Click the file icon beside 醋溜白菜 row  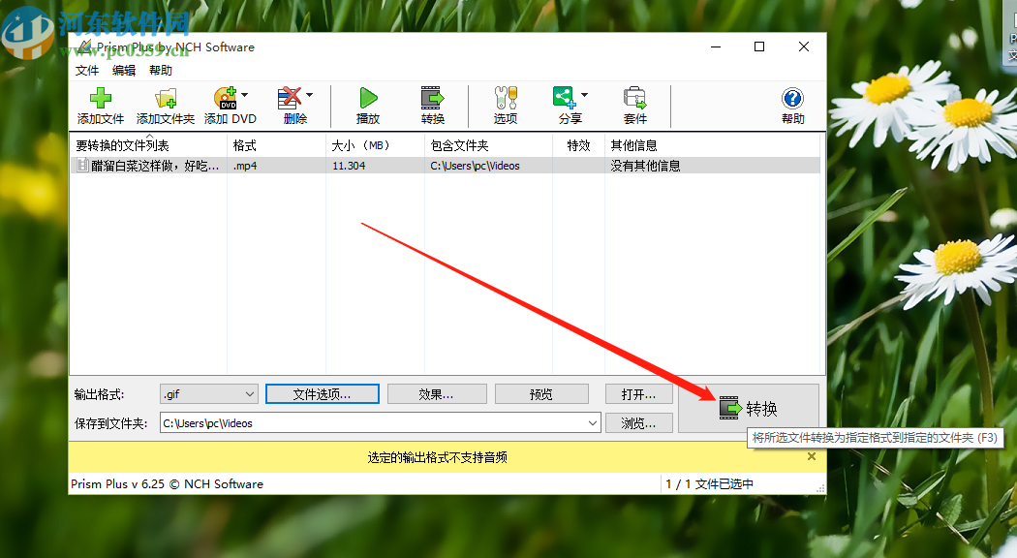[82, 166]
